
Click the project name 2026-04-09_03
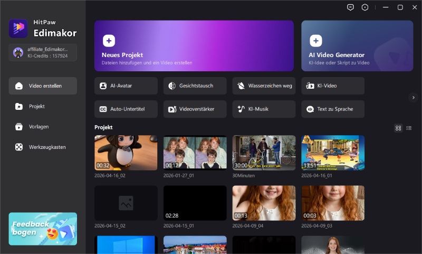click(x=317, y=225)
